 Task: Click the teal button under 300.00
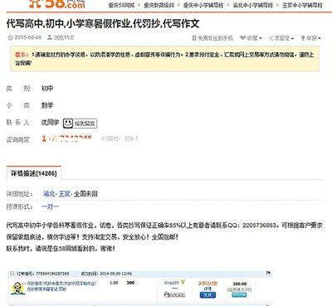[x=239, y=294]
